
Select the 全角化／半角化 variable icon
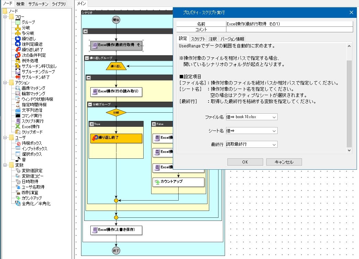tap(18, 204)
